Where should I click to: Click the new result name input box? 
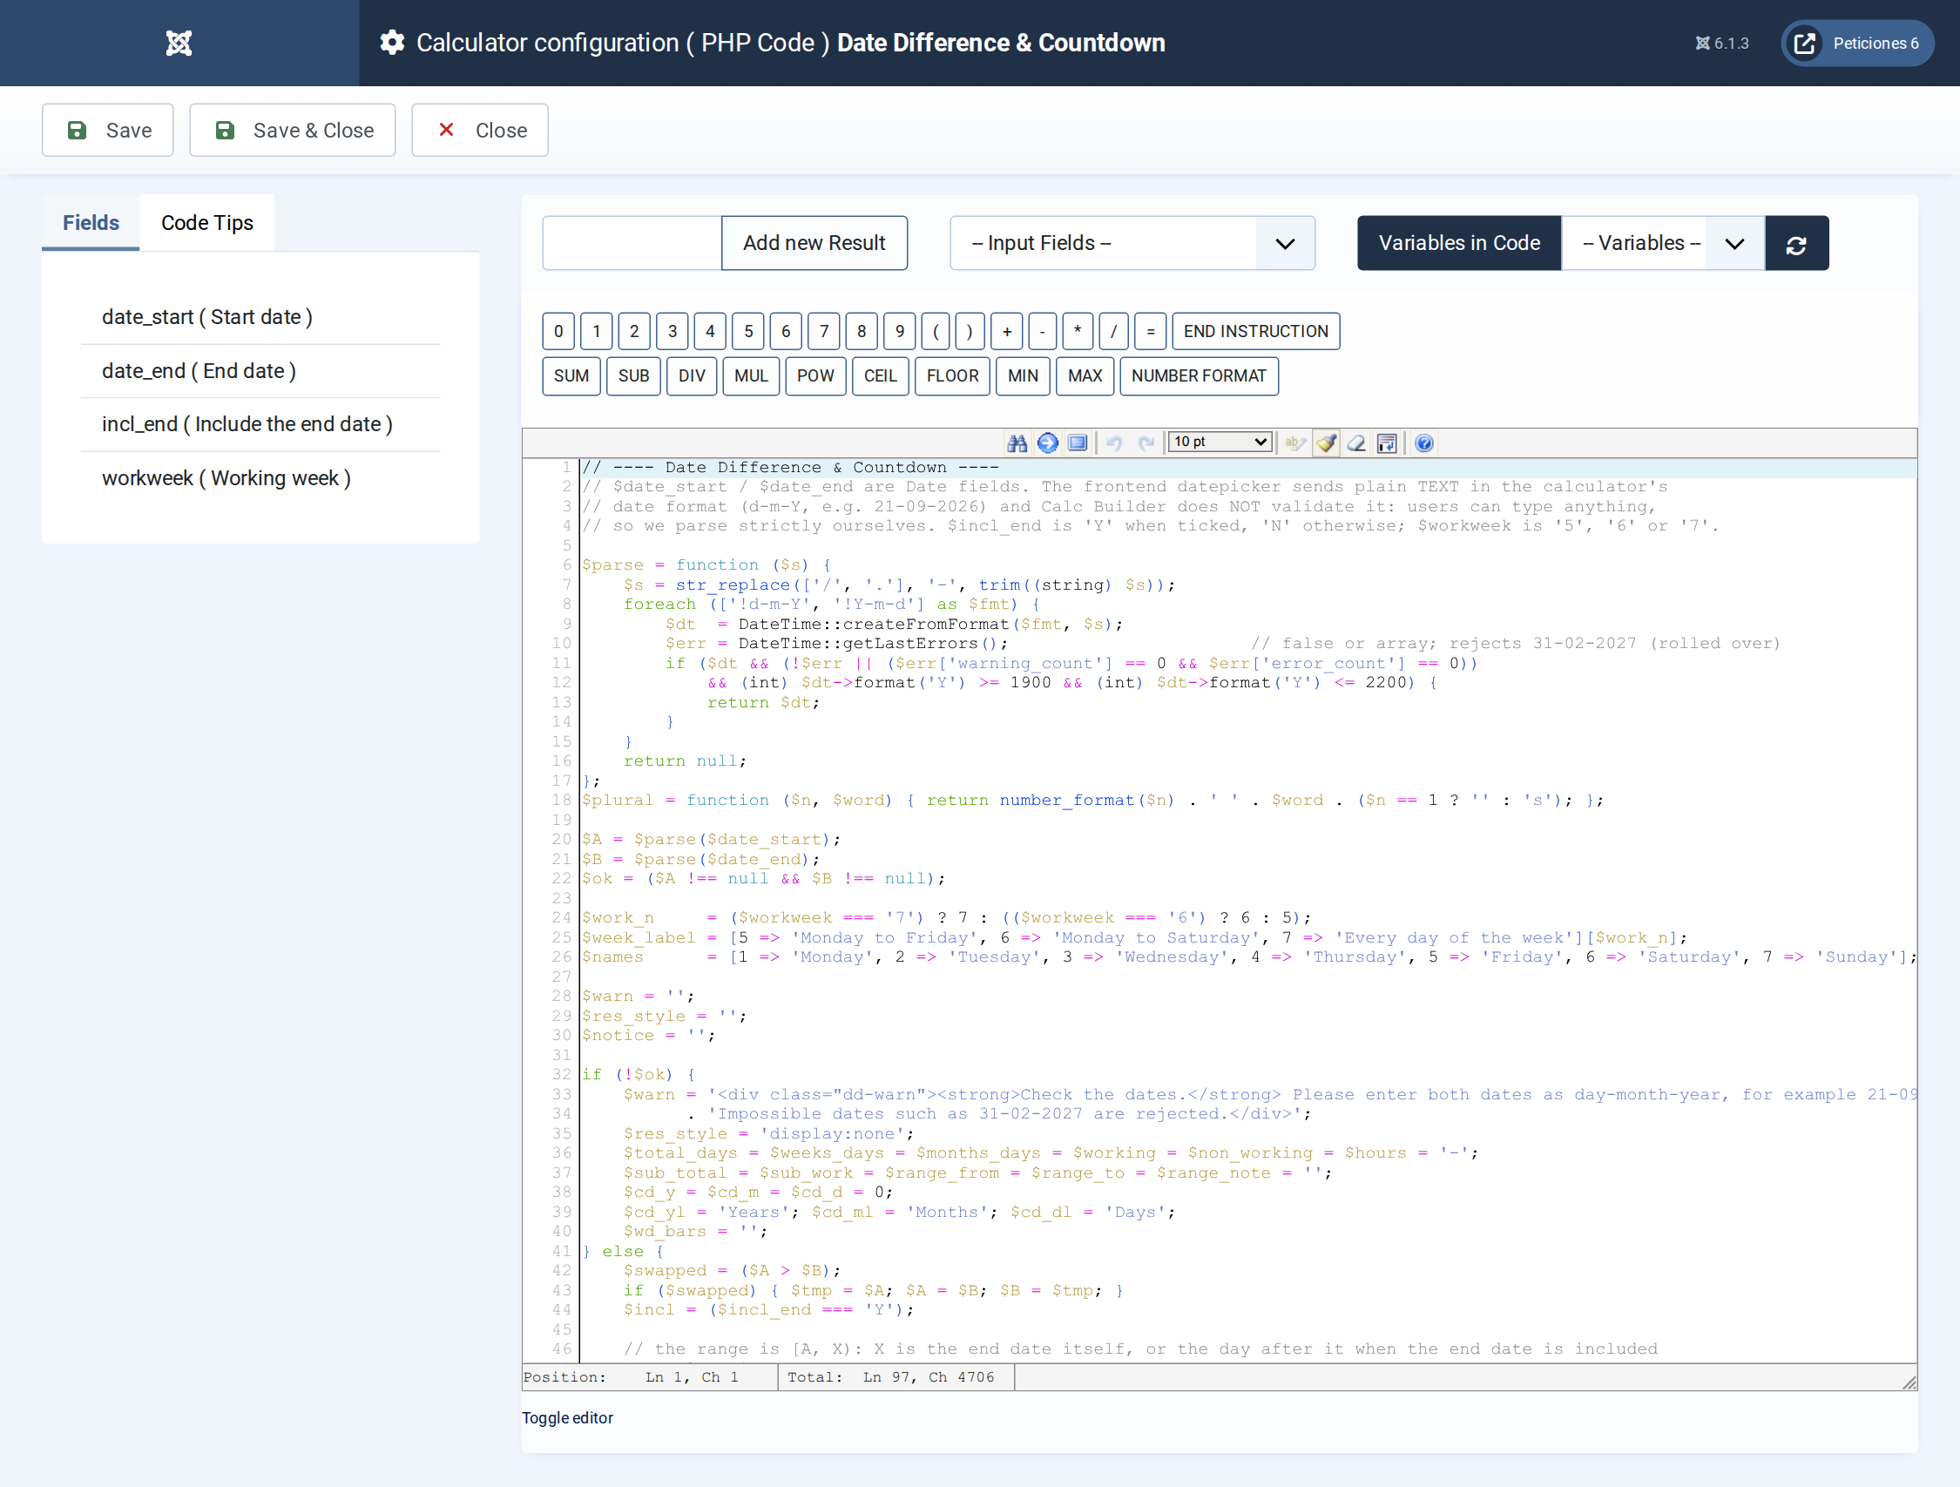(632, 244)
